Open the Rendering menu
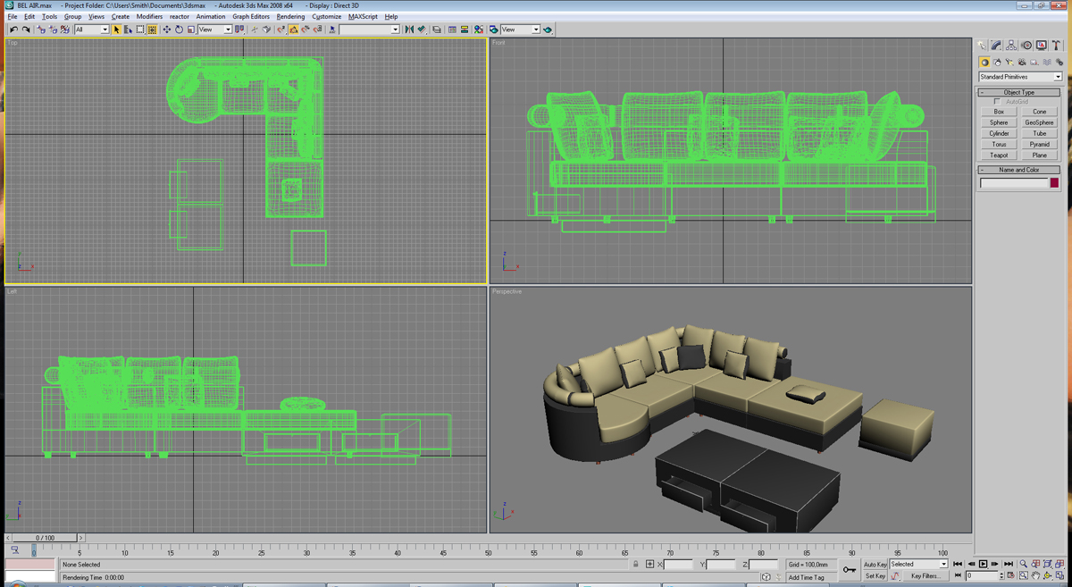This screenshot has height=587, width=1072. pyautogui.click(x=290, y=16)
